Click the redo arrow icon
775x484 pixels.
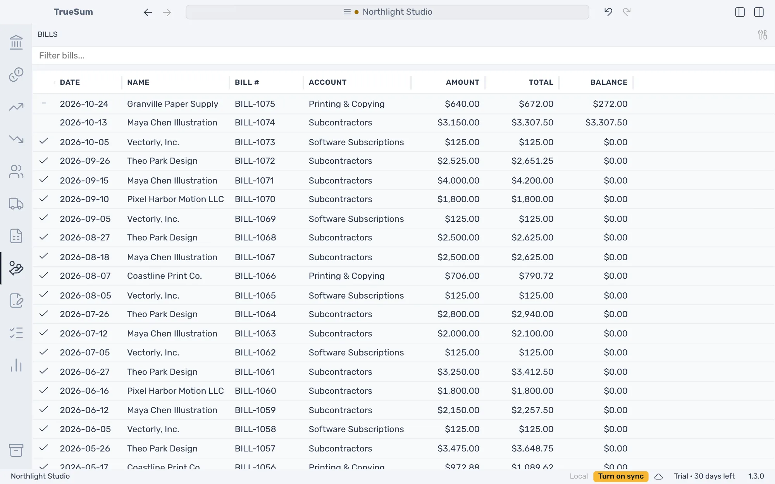coord(627,12)
